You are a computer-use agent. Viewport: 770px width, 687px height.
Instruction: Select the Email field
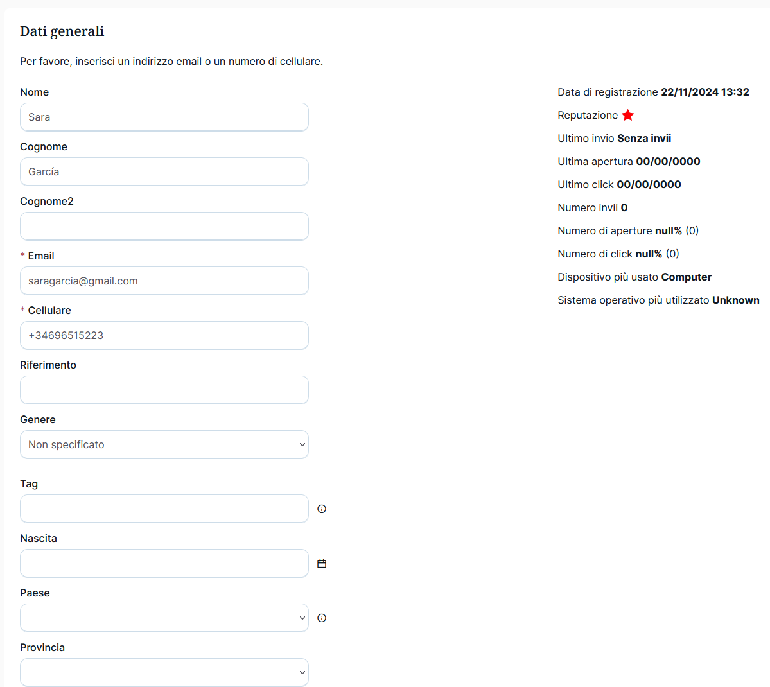tap(164, 281)
